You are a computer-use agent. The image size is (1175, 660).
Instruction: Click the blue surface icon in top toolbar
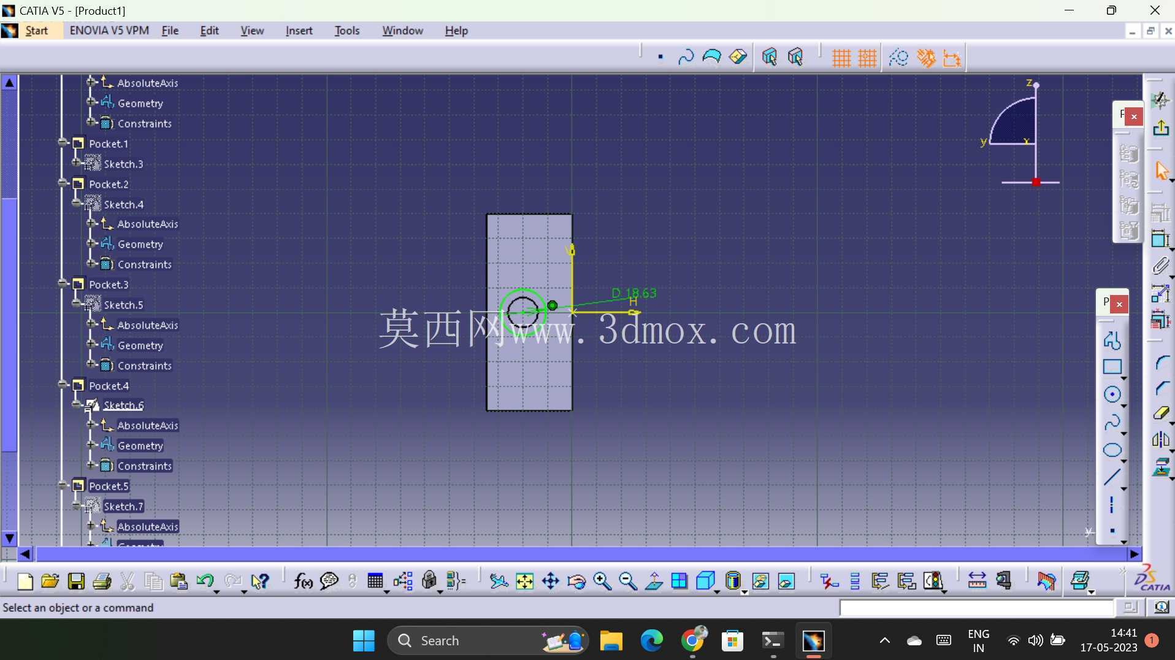click(711, 58)
